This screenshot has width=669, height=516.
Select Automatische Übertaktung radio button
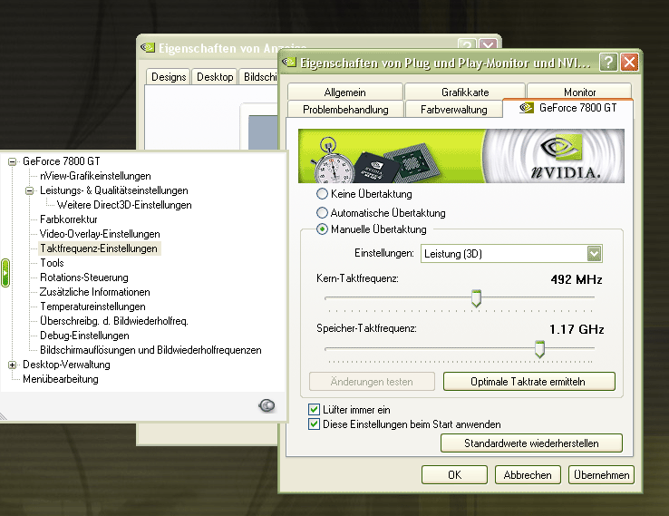click(322, 212)
